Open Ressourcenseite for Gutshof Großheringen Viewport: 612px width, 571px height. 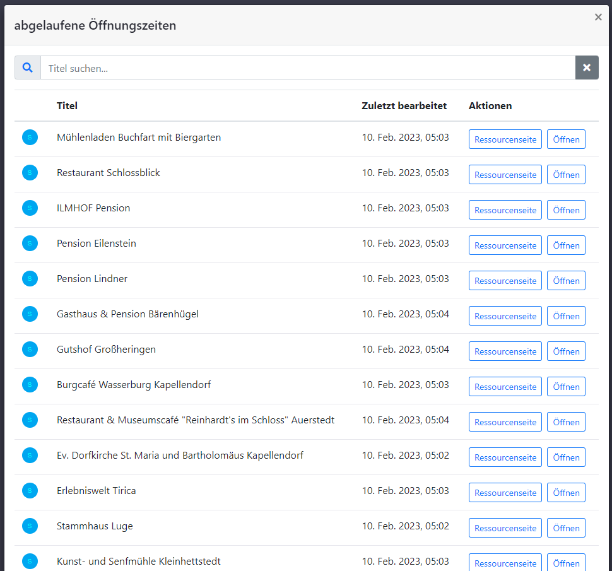505,351
